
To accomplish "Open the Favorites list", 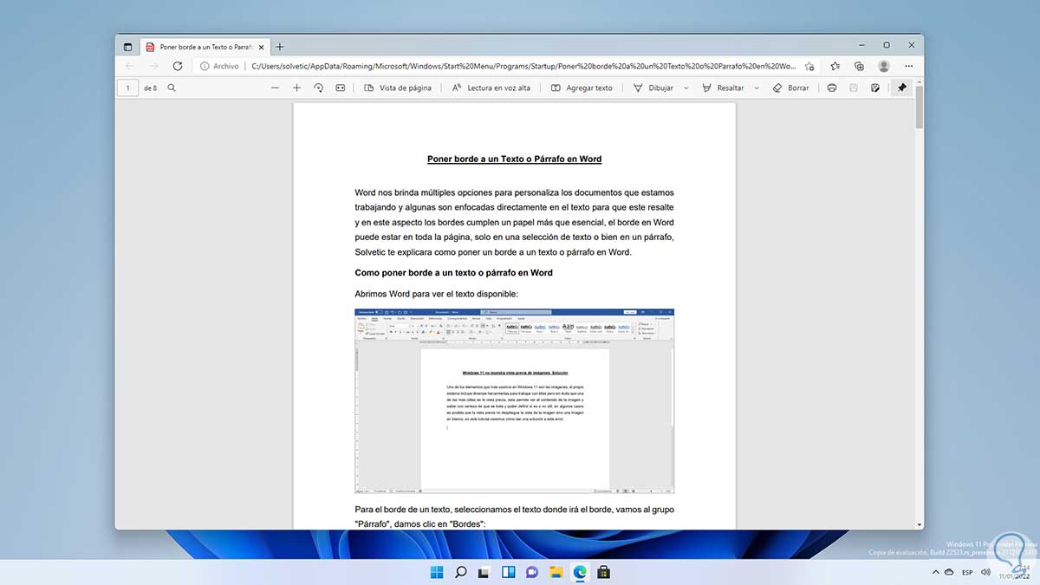I will click(835, 66).
